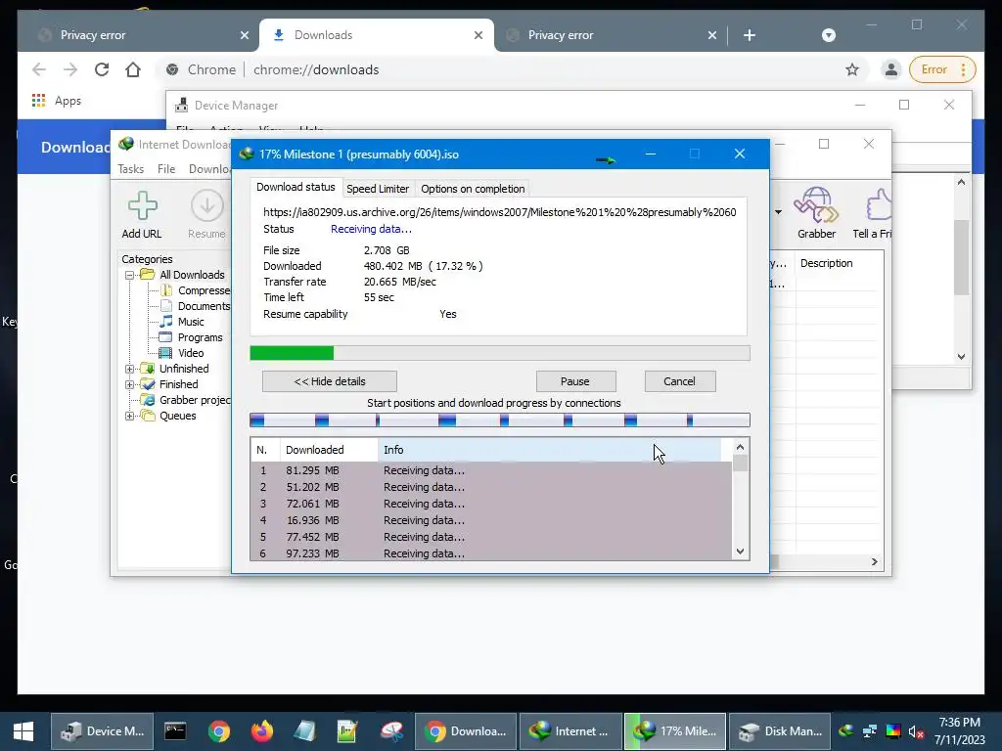Image resolution: width=1002 pixels, height=751 pixels.
Task: Click the Description column header
Action: (x=826, y=263)
